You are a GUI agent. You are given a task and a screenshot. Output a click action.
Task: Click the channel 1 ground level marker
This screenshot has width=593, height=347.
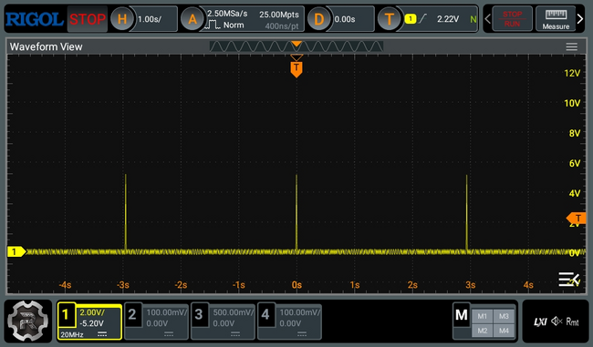[x=16, y=251]
